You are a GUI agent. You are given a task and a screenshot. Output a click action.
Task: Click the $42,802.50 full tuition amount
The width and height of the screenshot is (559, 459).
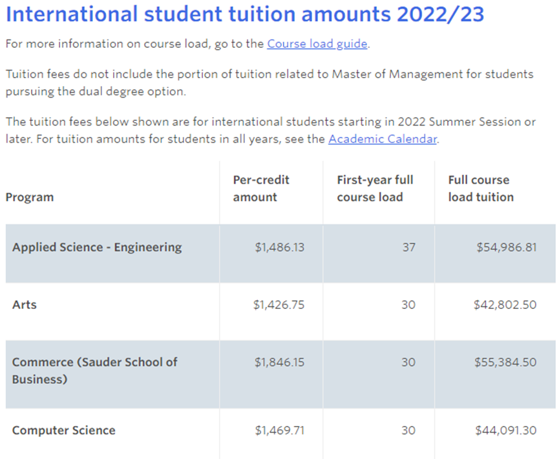tap(505, 304)
